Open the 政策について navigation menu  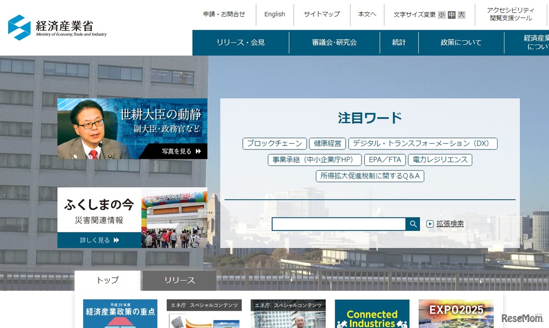click(x=460, y=42)
